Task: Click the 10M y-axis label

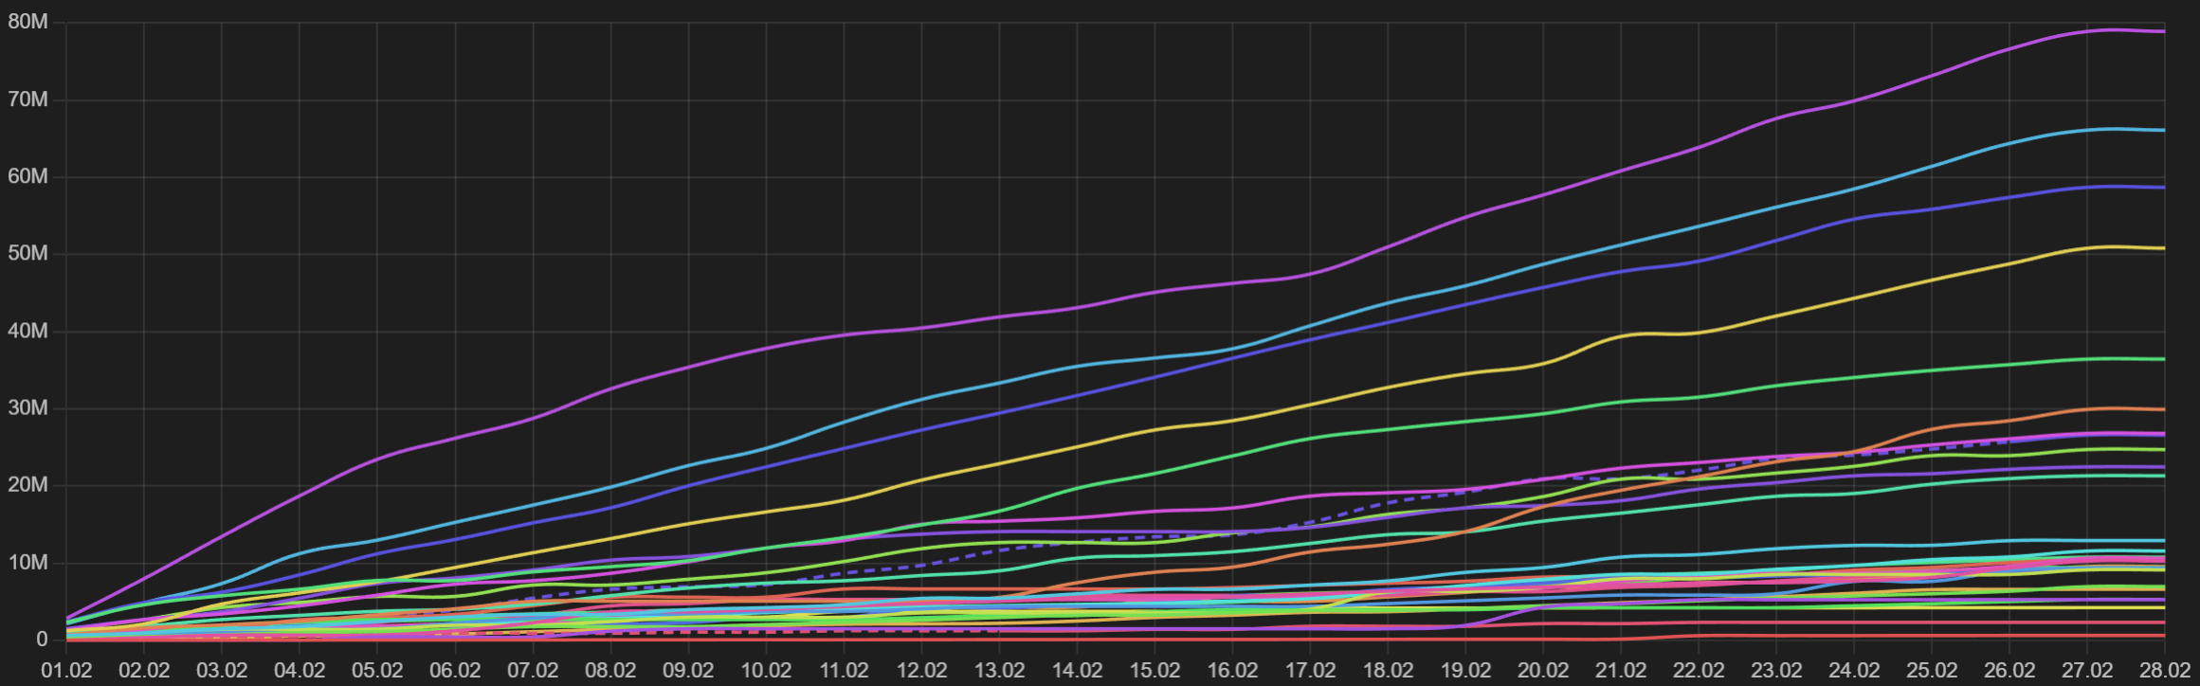Action: (x=27, y=563)
